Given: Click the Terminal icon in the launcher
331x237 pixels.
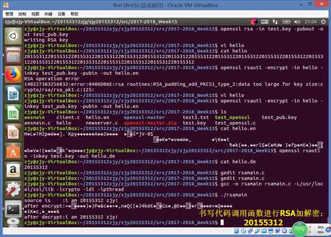Looking at the screenshot, I should click(x=13, y=209).
